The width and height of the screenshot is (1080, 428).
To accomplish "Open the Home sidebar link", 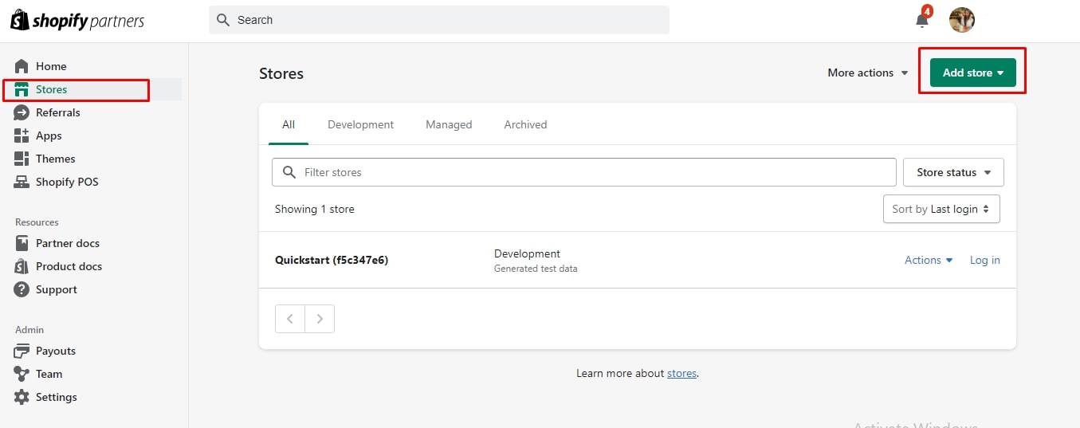I will coord(51,66).
